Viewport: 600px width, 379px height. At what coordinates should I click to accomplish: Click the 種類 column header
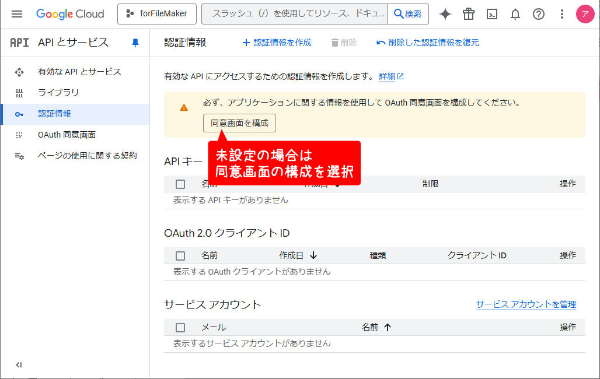pyautogui.click(x=378, y=255)
